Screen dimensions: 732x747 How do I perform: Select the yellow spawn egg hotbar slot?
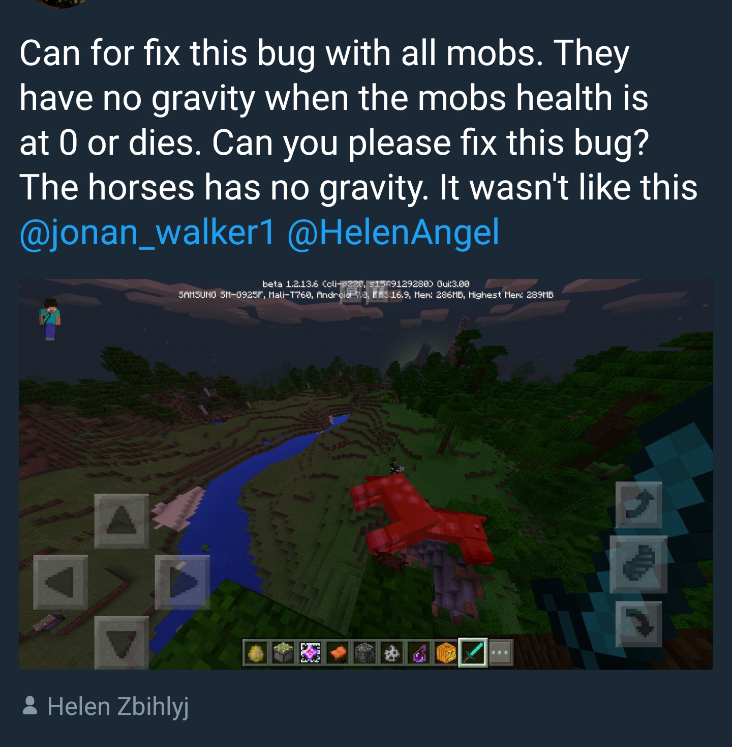(257, 653)
